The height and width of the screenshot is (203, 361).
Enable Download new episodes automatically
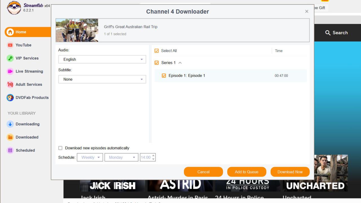(60, 148)
